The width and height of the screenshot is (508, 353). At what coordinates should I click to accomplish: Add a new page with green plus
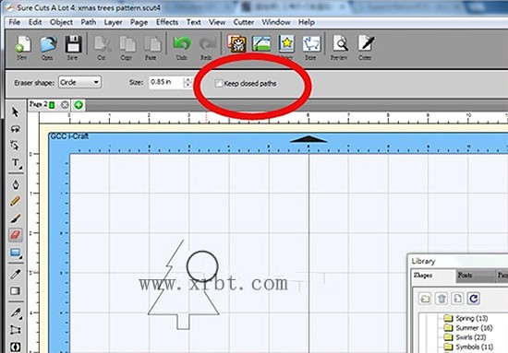[x=79, y=105]
